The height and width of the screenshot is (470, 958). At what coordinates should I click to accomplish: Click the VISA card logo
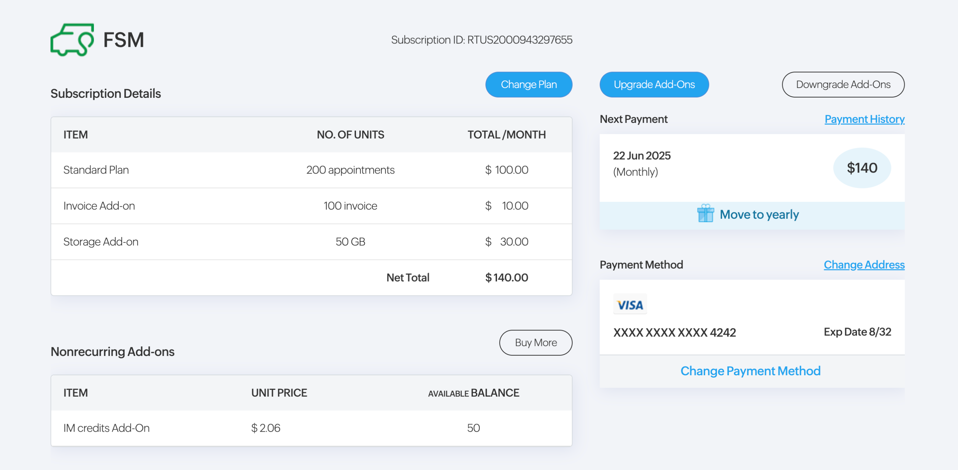pos(630,305)
